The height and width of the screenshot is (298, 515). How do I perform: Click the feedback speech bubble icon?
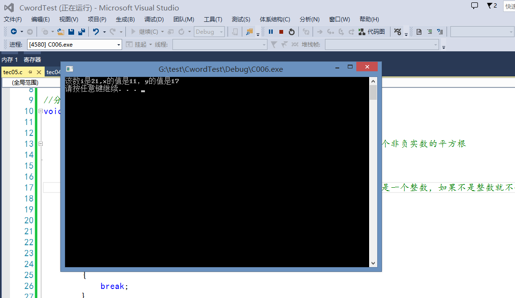(475, 6)
